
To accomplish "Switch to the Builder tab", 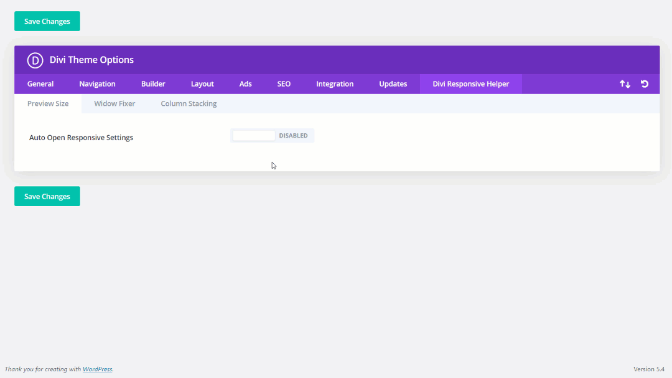I will click(153, 83).
